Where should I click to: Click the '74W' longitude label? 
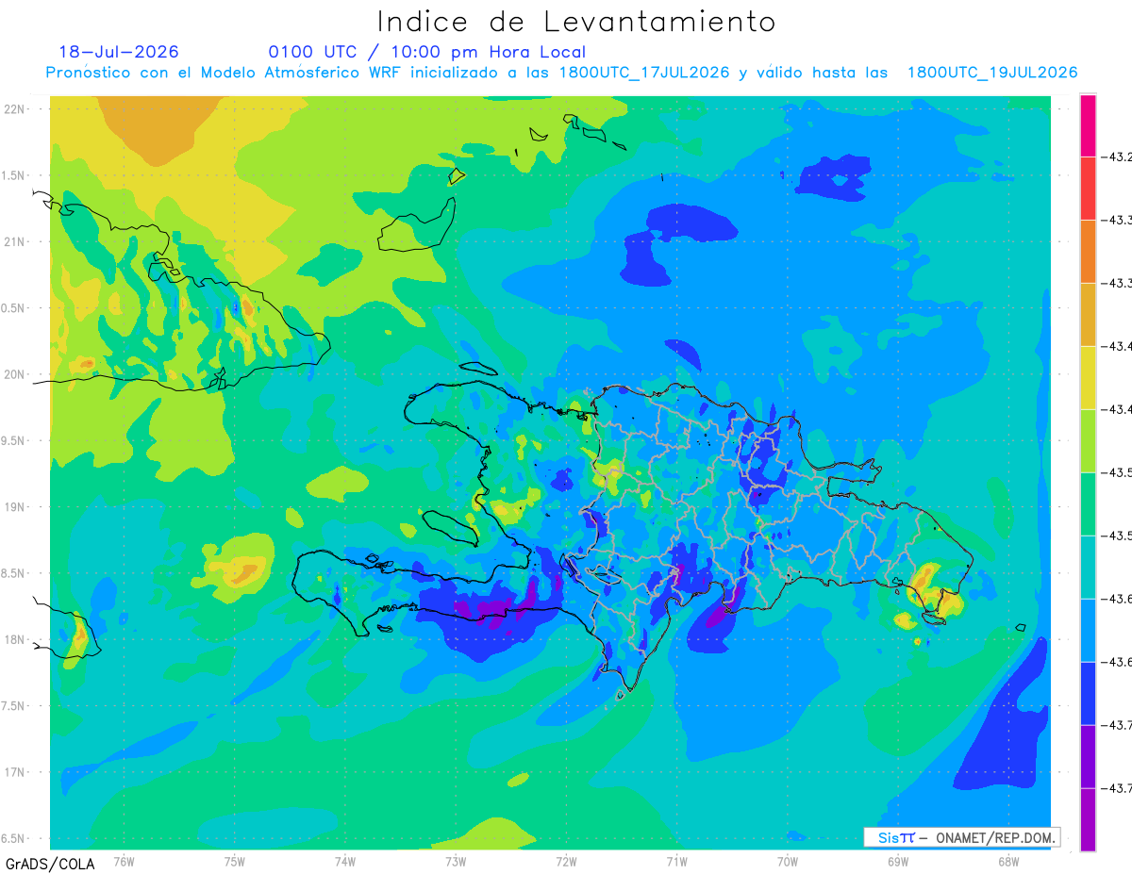point(345,862)
